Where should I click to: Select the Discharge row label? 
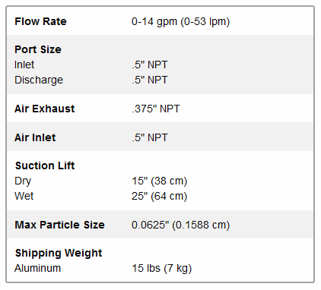click(39, 80)
